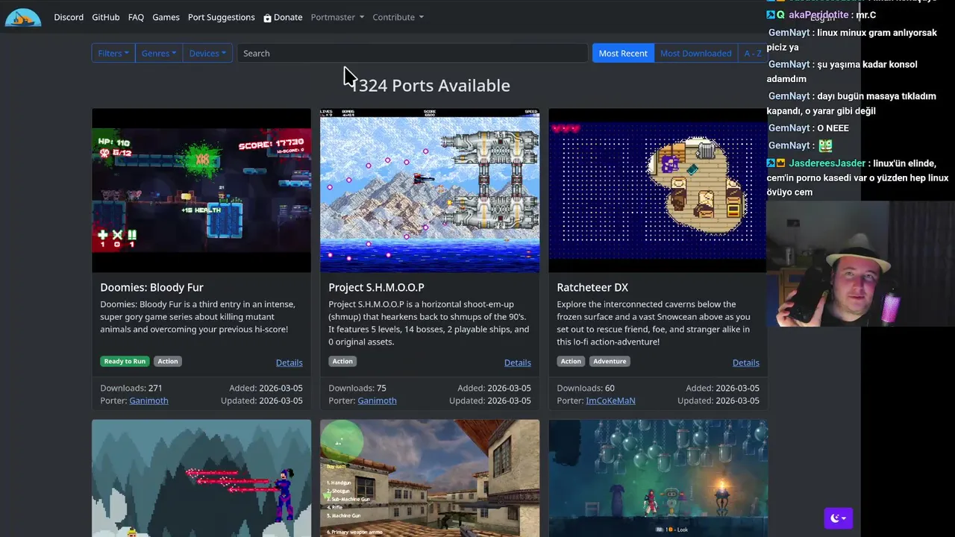Viewport: 955px width, 537px height.
Task: Toggle the dark mode moon button
Action: point(838,518)
